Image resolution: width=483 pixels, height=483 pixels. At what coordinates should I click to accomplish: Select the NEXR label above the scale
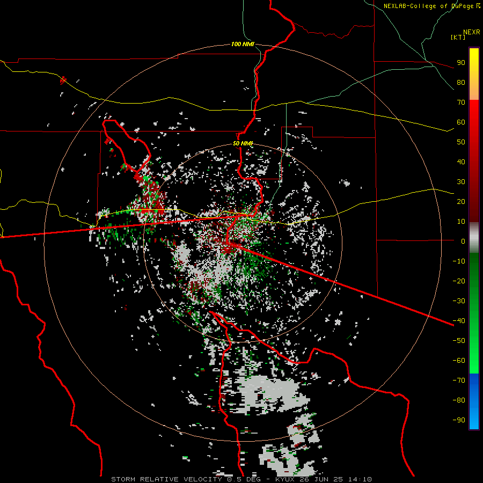pyautogui.click(x=472, y=32)
